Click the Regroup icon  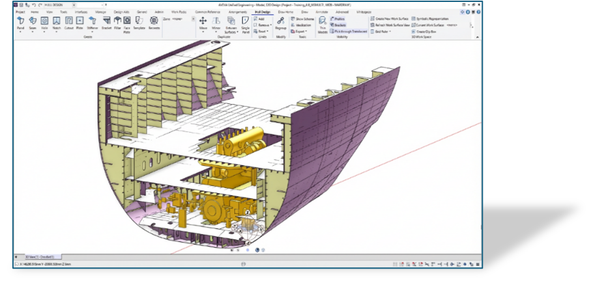point(281,23)
